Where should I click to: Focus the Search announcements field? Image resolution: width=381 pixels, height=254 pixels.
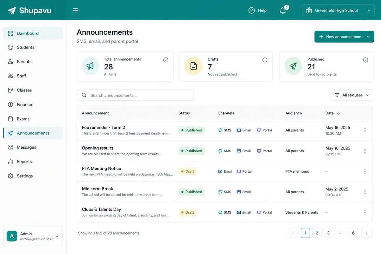point(135,95)
